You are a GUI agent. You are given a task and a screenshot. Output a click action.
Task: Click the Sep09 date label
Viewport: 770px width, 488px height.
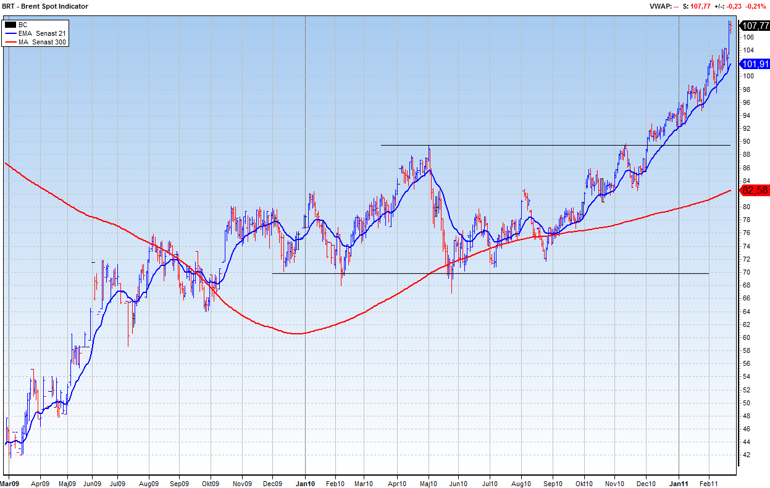point(179,483)
